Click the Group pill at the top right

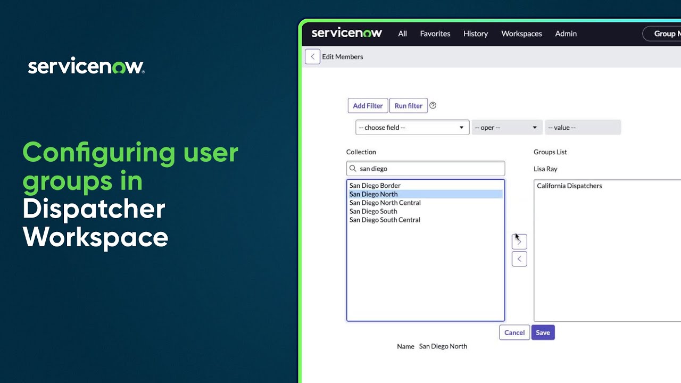coord(667,33)
